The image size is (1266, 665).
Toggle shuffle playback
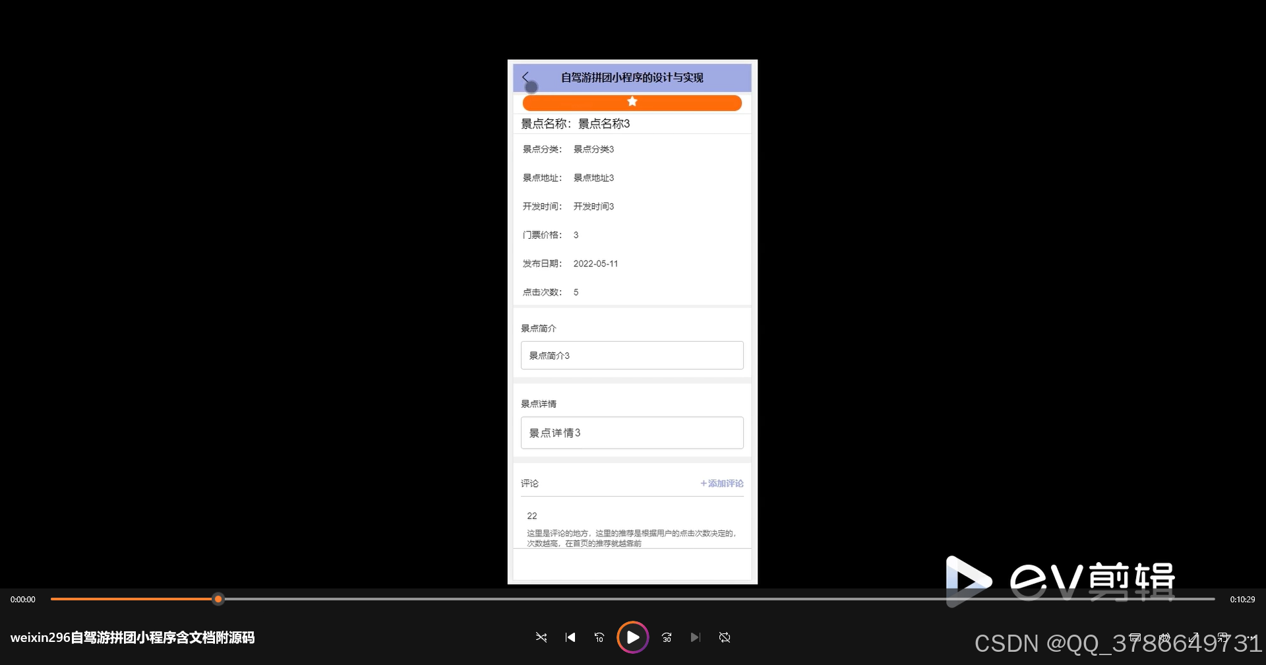pyautogui.click(x=541, y=637)
